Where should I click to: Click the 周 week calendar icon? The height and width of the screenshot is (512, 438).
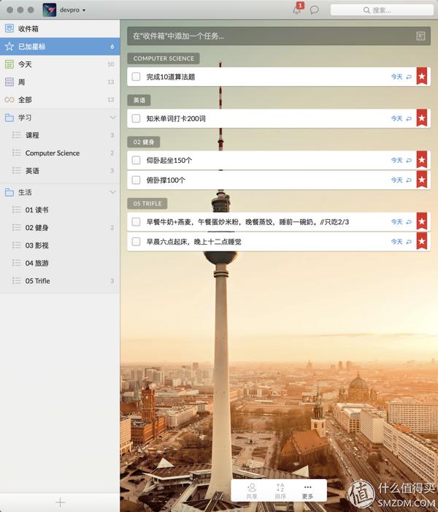9,82
